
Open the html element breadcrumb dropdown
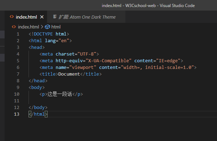[56, 27]
